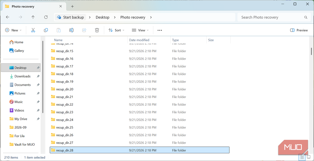
Task: Click Desktop in the address bar
Action: [x=102, y=17]
